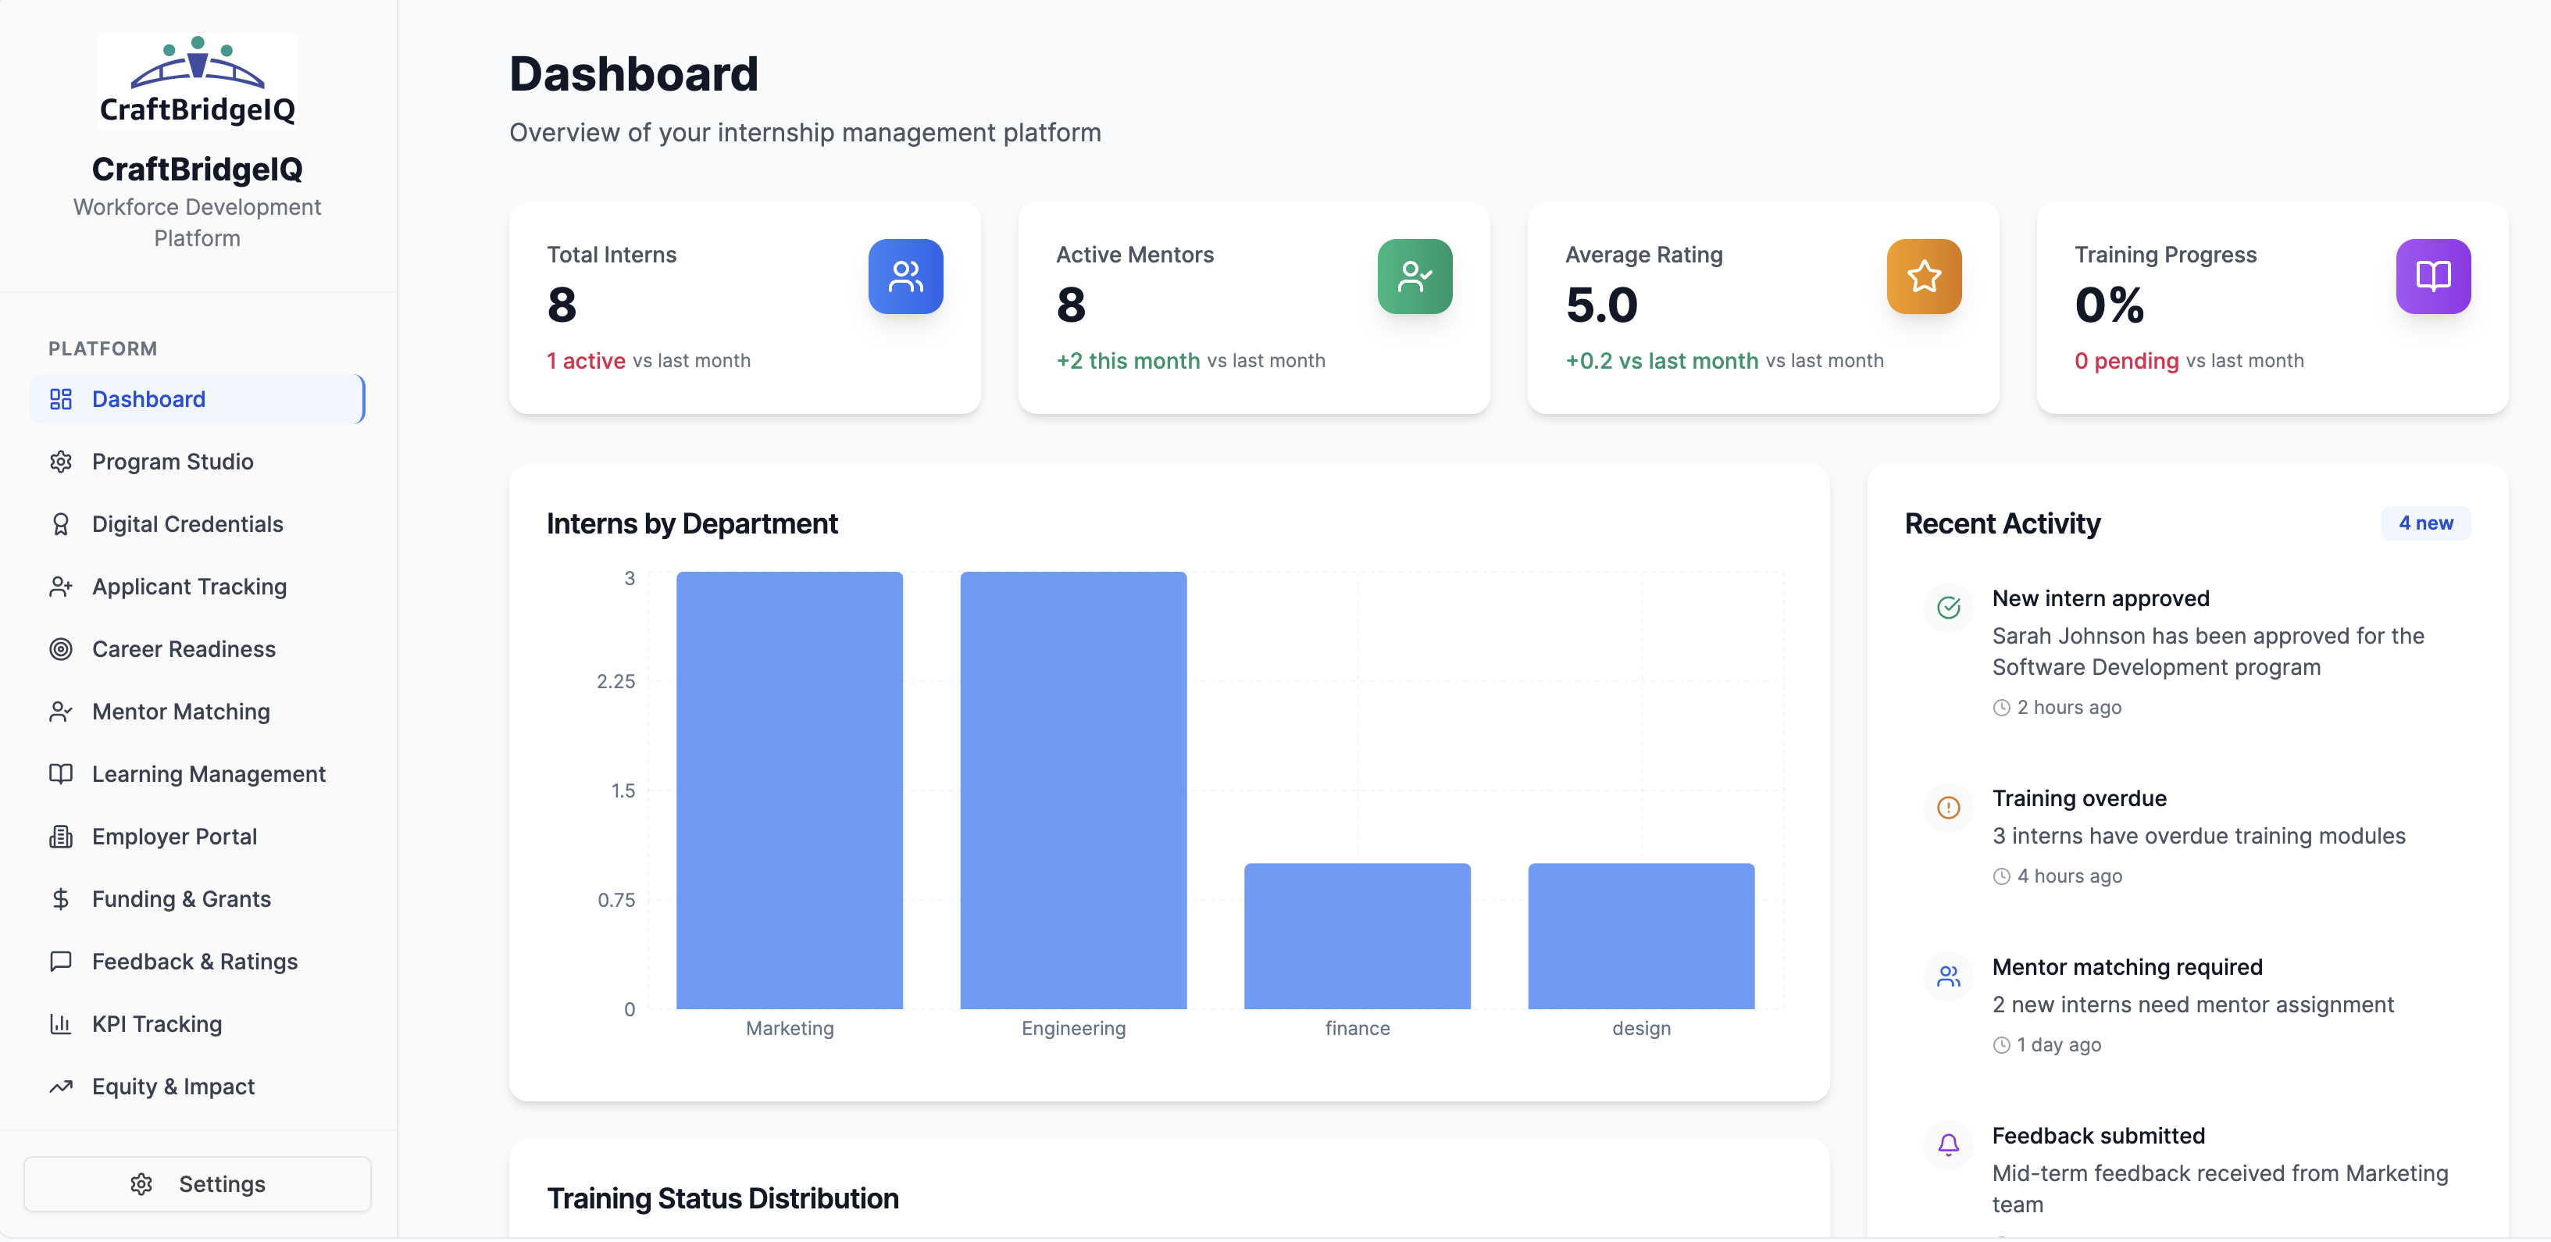Screen dimensions: 2551x1242
Task: Click the green checkmark beside New intern approved
Action: click(x=1948, y=607)
